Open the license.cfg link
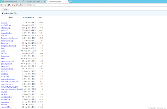This screenshot has width=167, height=109. click(5, 56)
